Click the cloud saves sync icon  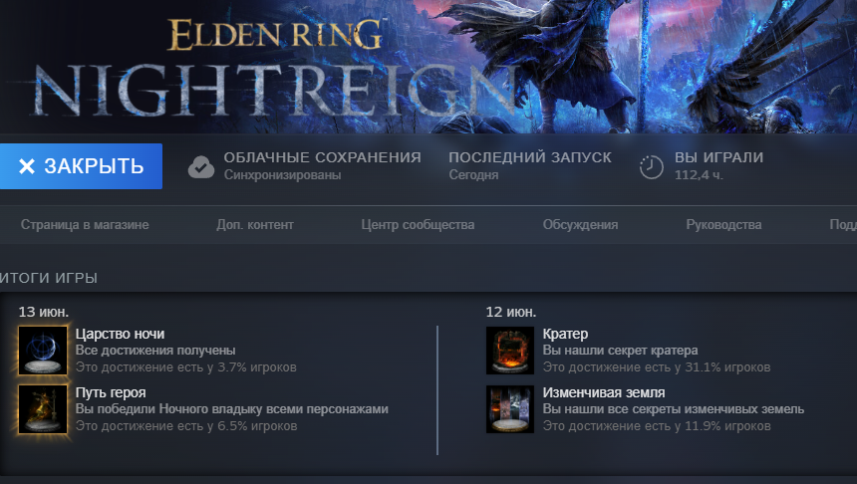(201, 166)
